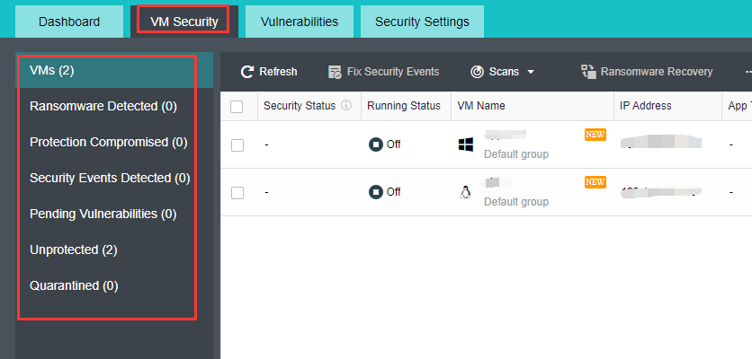Open the more options ellipsis in toolbar
Viewport: 752px width, 359px height.
point(748,72)
